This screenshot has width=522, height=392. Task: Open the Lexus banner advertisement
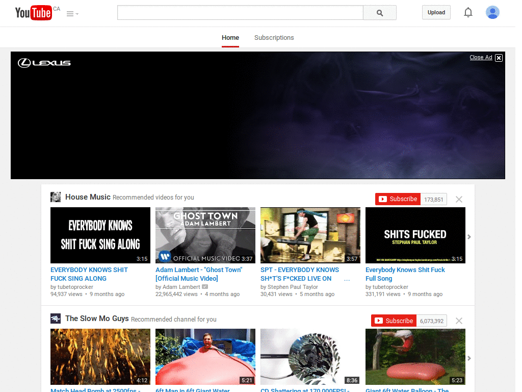pos(257,115)
